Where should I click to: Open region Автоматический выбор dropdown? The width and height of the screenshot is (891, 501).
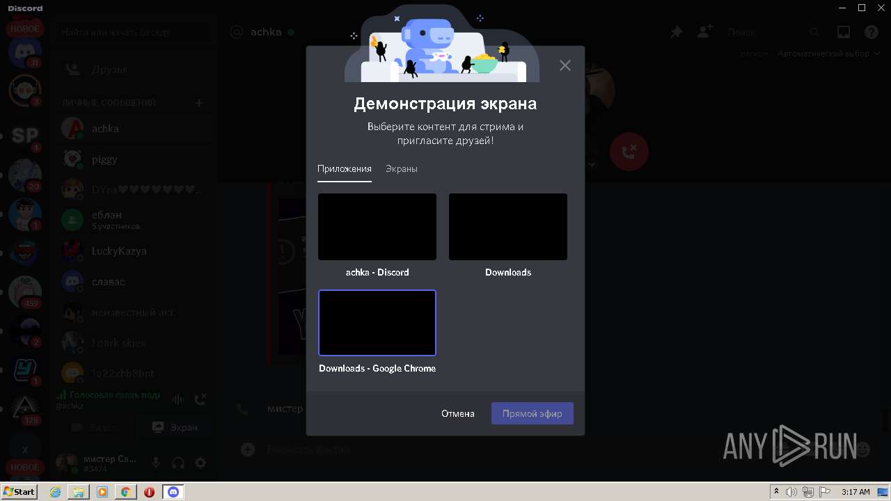[828, 54]
